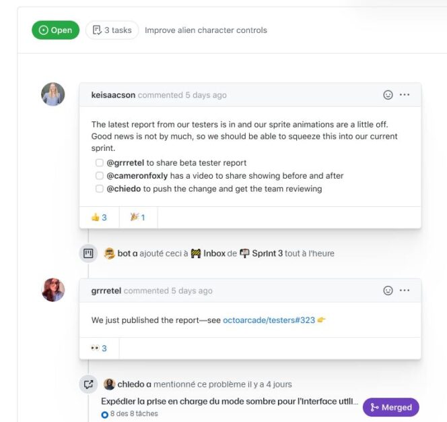
Task: Add emoji reaction to keisaacson's comment
Action: (388, 95)
